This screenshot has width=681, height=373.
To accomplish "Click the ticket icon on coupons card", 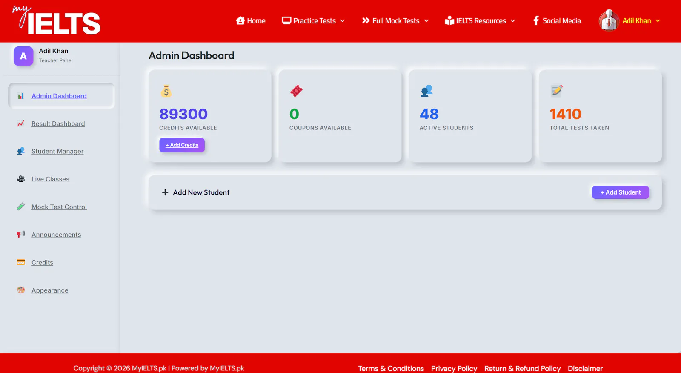I will coord(296,91).
